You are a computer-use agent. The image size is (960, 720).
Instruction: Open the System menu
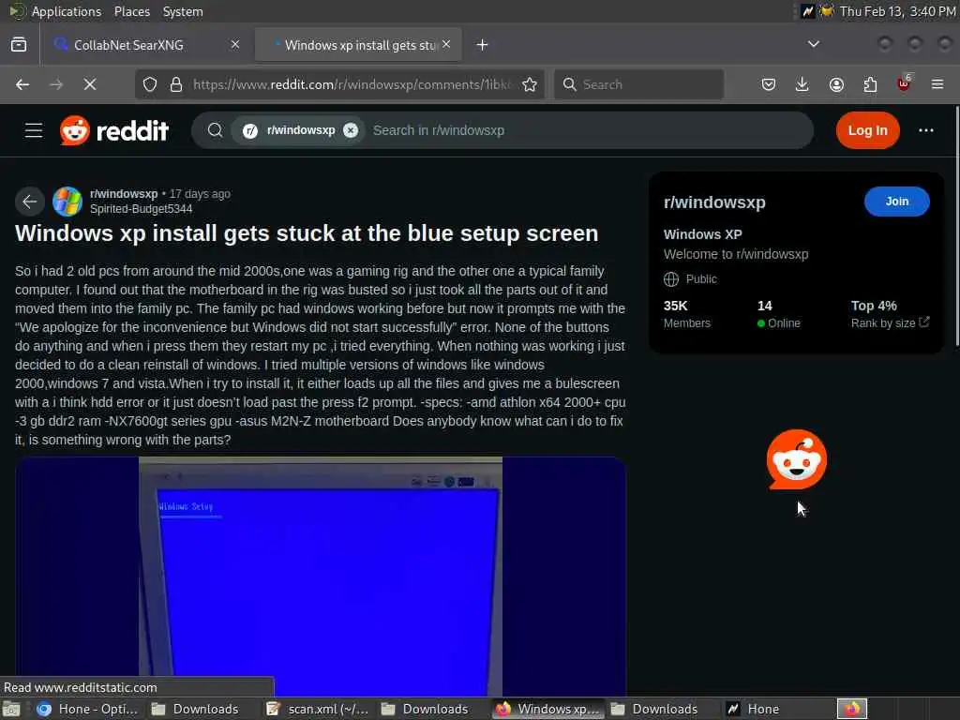tap(183, 11)
